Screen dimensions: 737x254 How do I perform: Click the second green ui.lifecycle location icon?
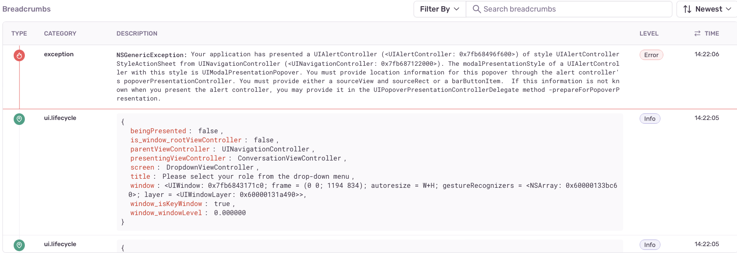[x=19, y=245]
